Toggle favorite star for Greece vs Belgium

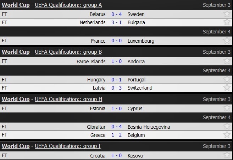tap(227, 135)
